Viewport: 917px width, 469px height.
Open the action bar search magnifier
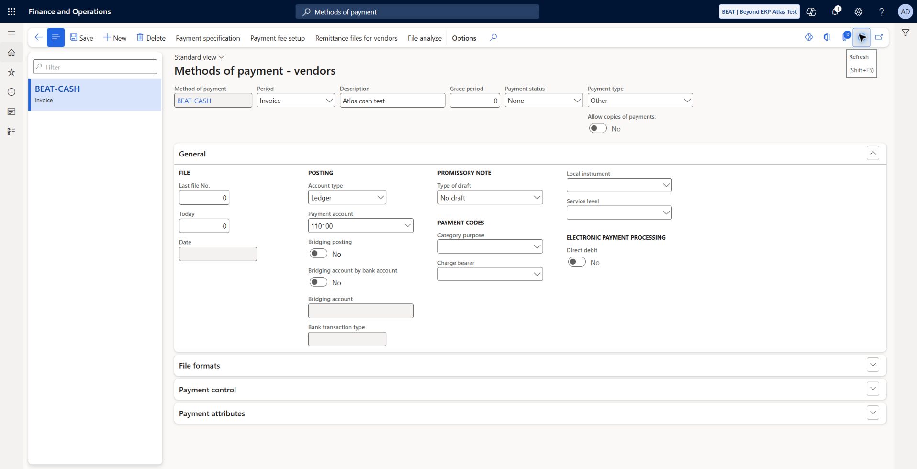pos(493,37)
